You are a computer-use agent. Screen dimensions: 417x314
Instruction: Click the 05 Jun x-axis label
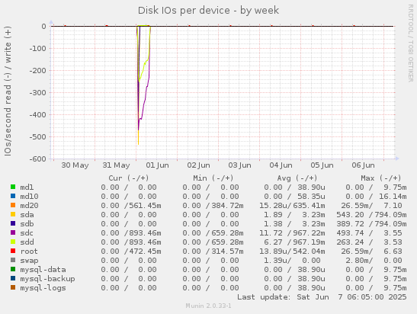[322, 165]
